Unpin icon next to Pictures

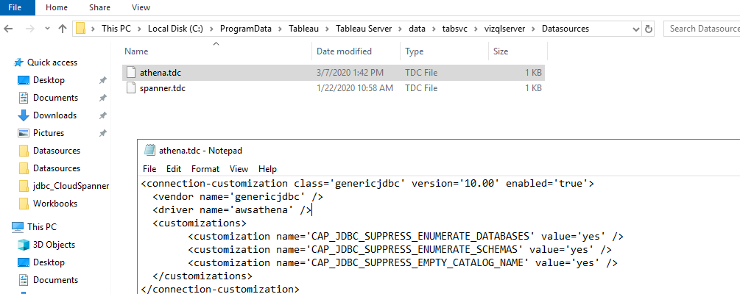102,133
